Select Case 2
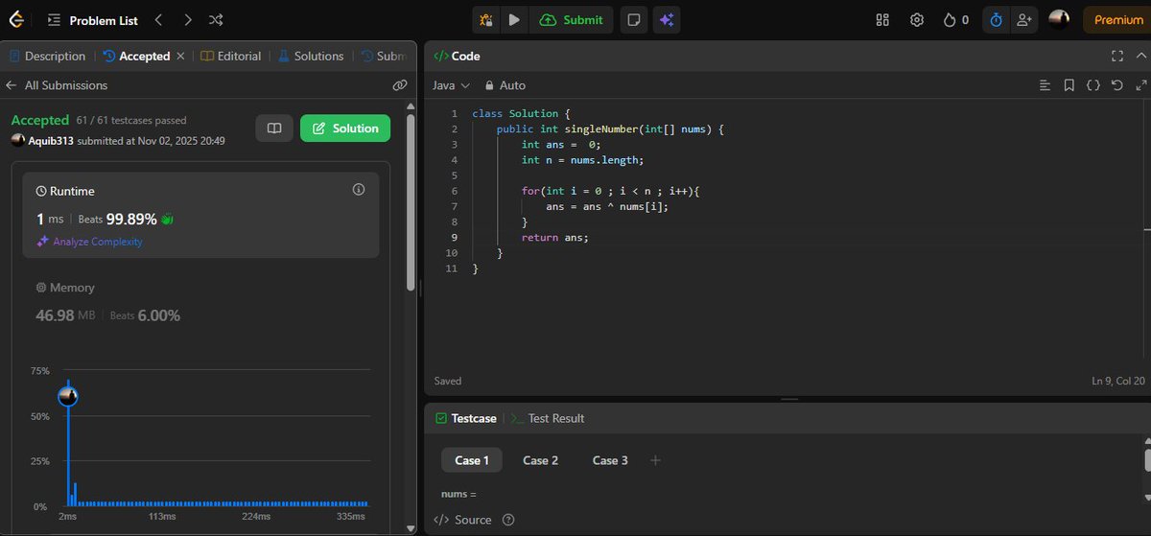 [540, 460]
